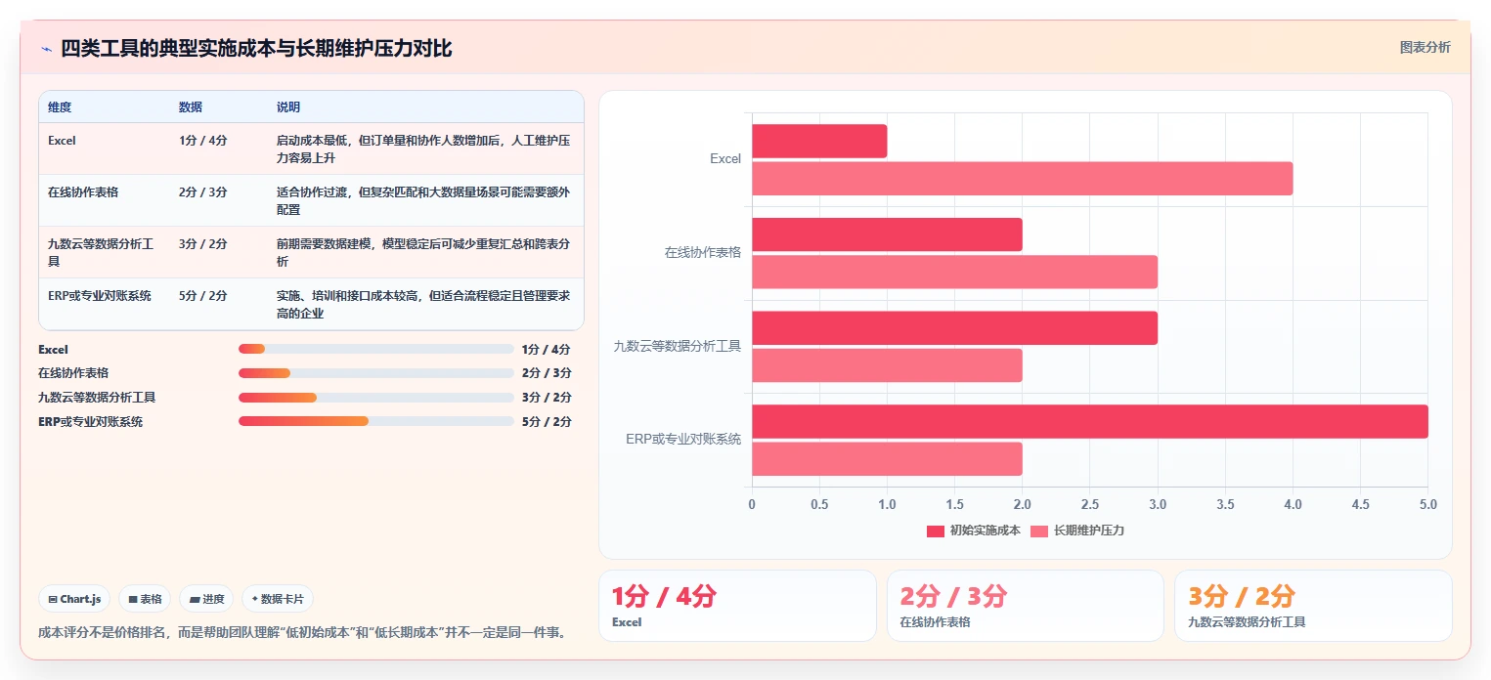
Task: Toggle 长期维护压力 legend swatch
Action: point(1039,531)
